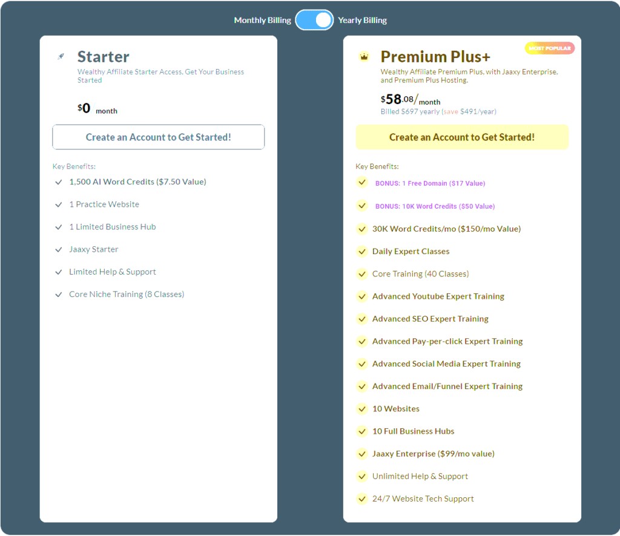Toggle the Monthly/Yearly billing switch
Image resolution: width=620 pixels, height=536 pixels.
click(x=314, y=20)
